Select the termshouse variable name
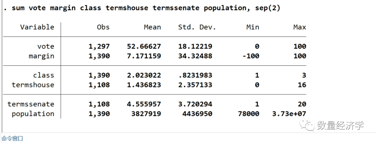376x142 pixels. point(33,85)
